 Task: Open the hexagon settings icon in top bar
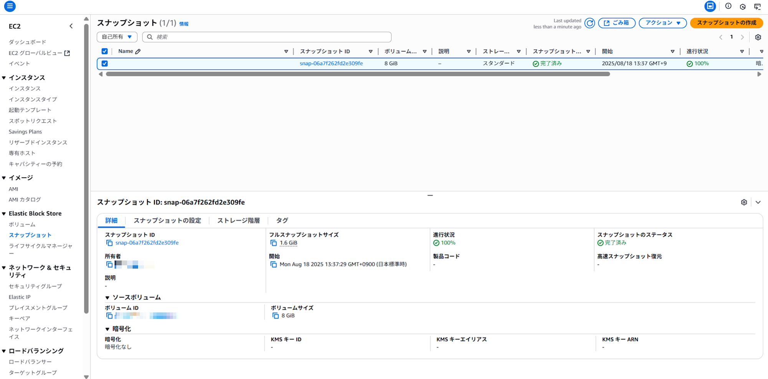pyautogui.click(x=743, y=7)
